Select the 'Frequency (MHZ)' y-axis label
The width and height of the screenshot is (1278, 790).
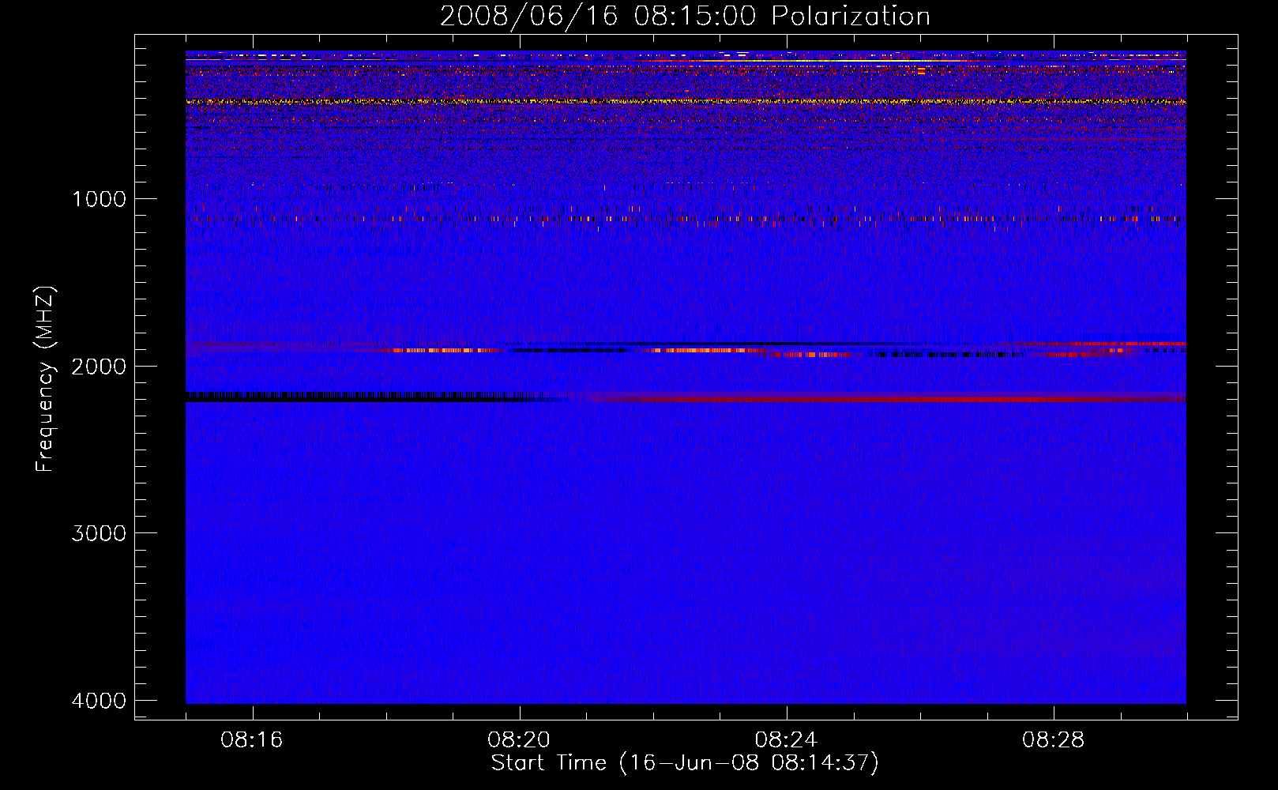(45, 379)
